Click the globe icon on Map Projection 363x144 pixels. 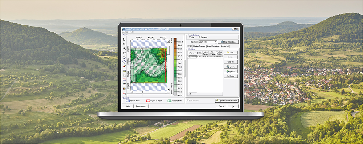pyautogui.click(x=222, y=42)
